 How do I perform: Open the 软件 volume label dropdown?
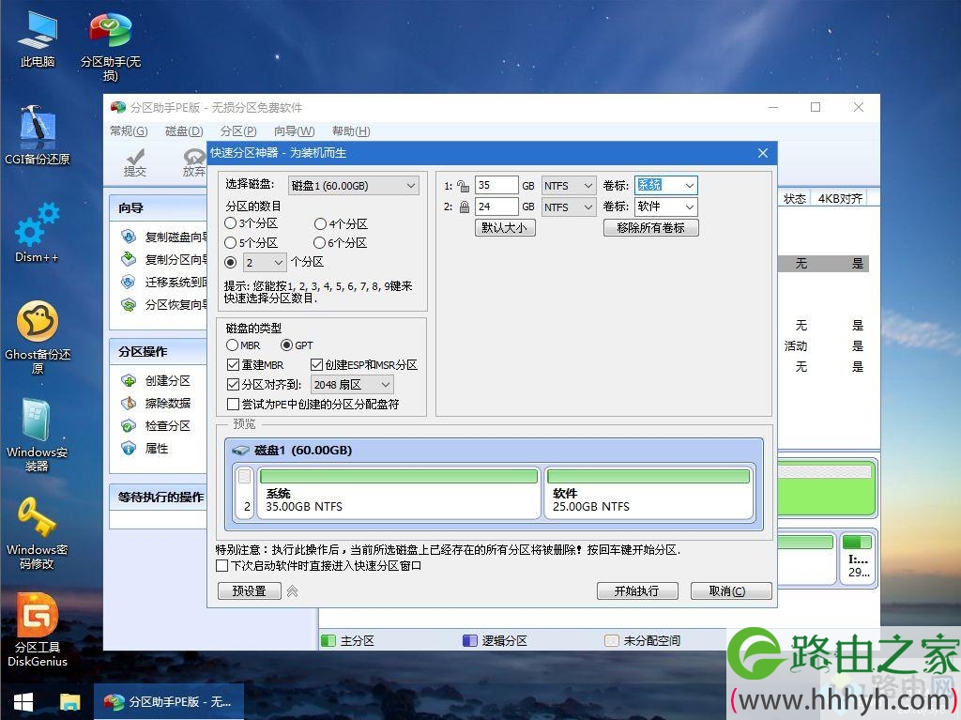(666, 207)
